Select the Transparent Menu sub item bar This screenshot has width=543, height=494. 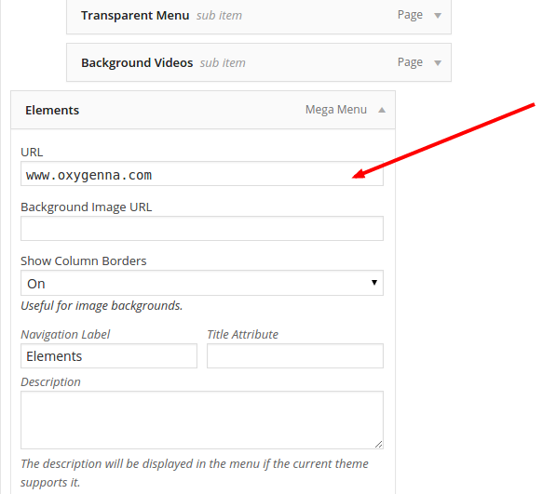[x=259, y=16]
